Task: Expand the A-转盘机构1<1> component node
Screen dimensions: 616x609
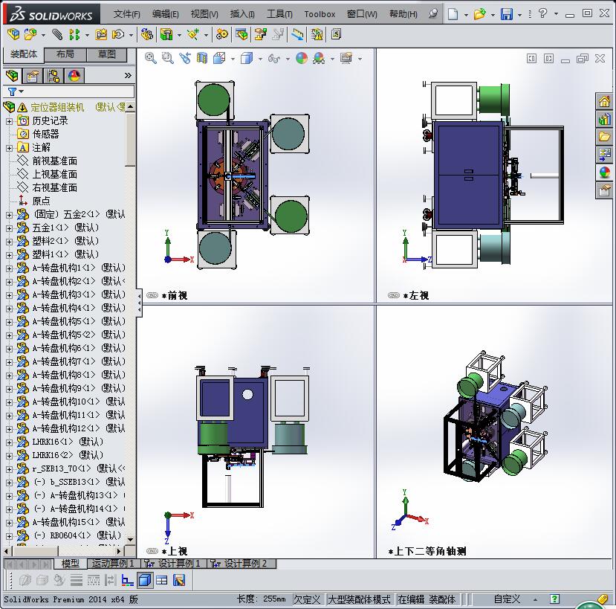Action: [x=9, y=268]
